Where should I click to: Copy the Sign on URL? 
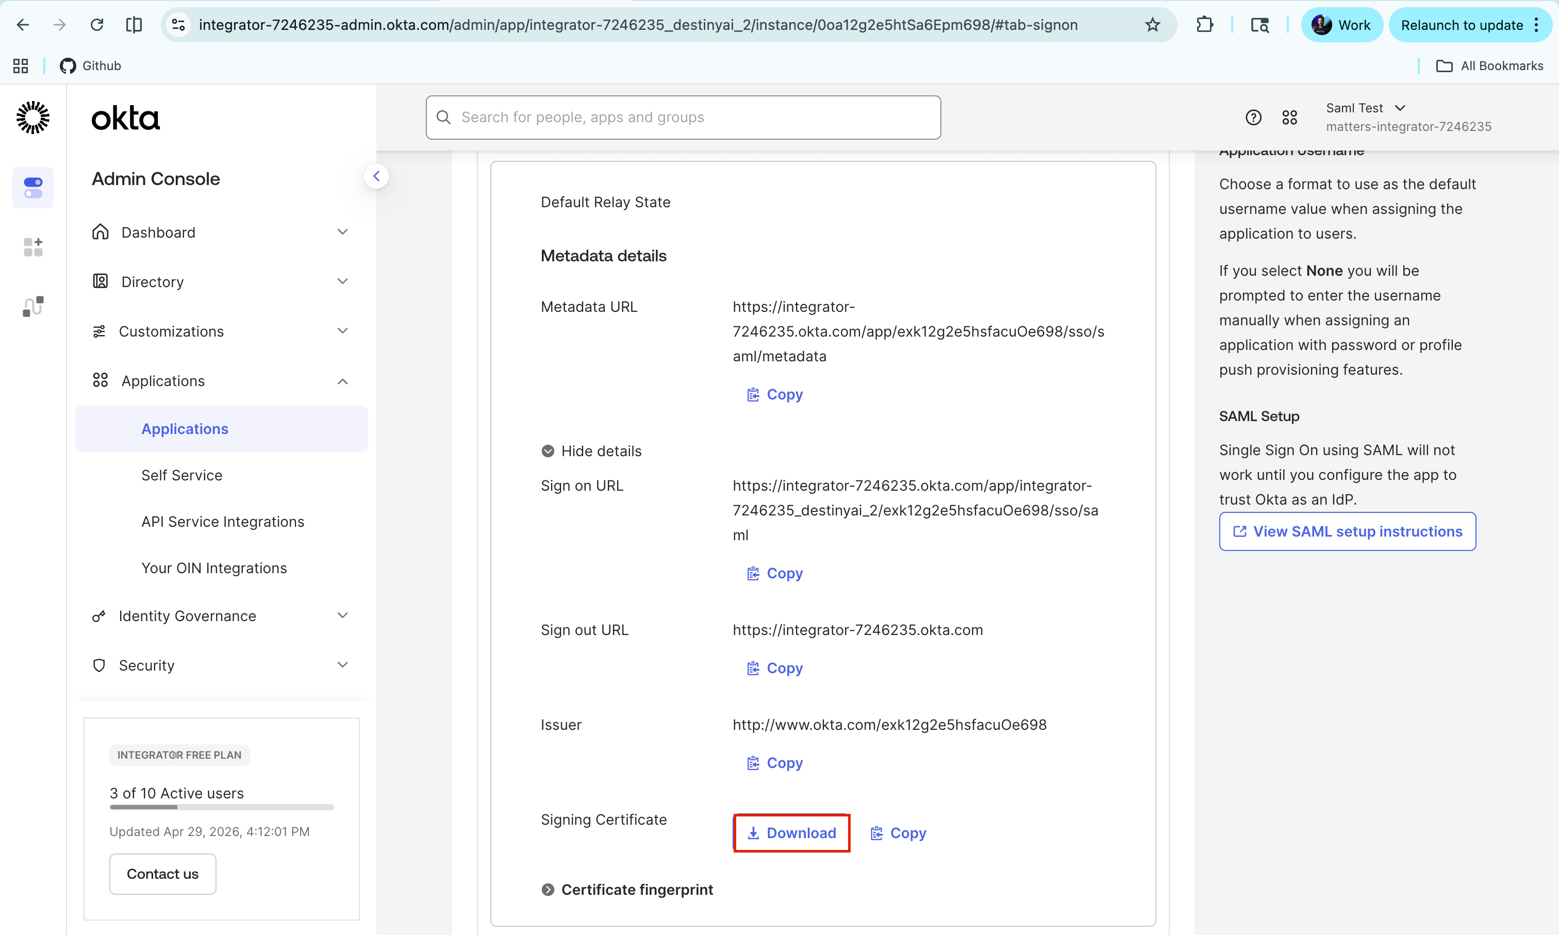pos(774,573)
